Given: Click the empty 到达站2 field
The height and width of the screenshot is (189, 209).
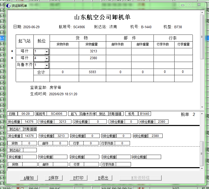Looking at the screenshot, I should click(30, 150).
